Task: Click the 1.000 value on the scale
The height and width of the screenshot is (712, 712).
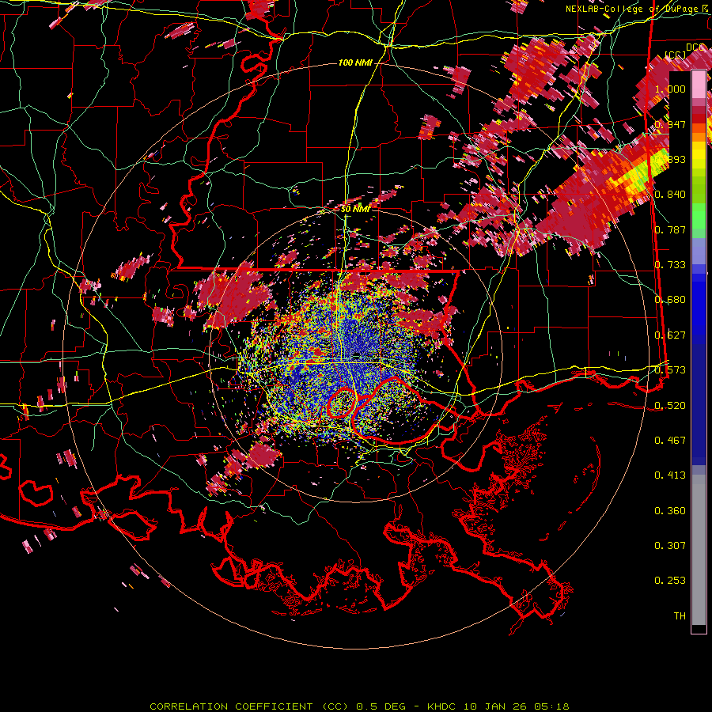Action: [670, 89]
